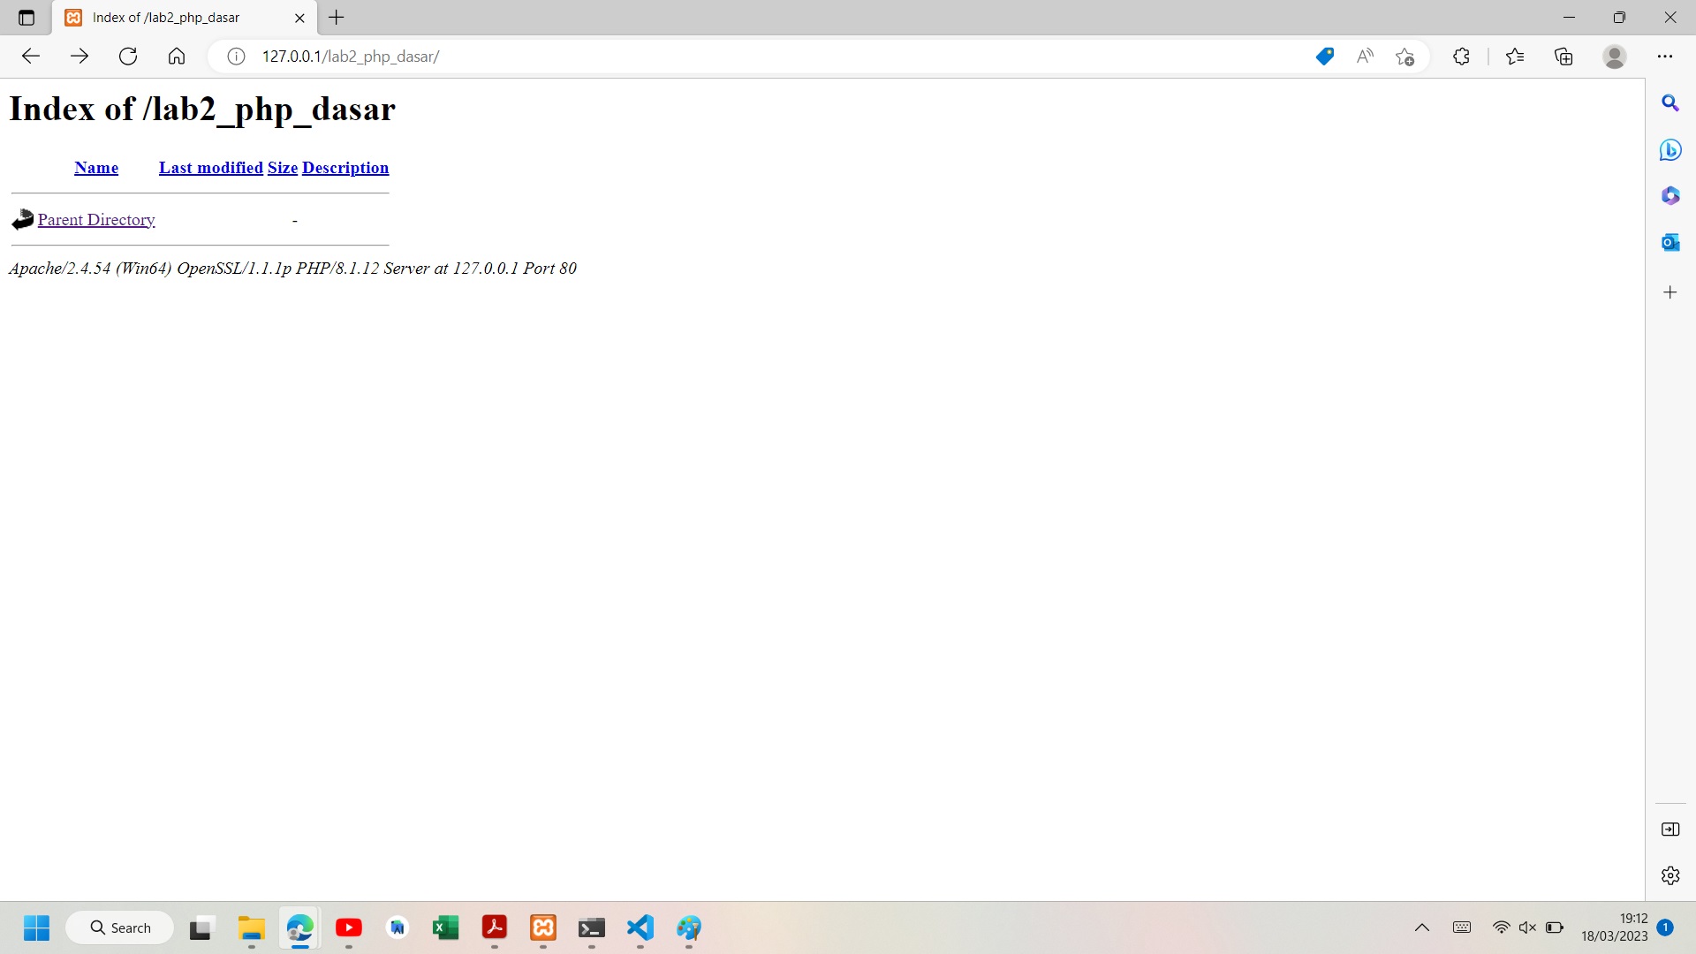Expand hidden system tray icons
This screenshot has height=954, width=1696.
(1423, 927)
